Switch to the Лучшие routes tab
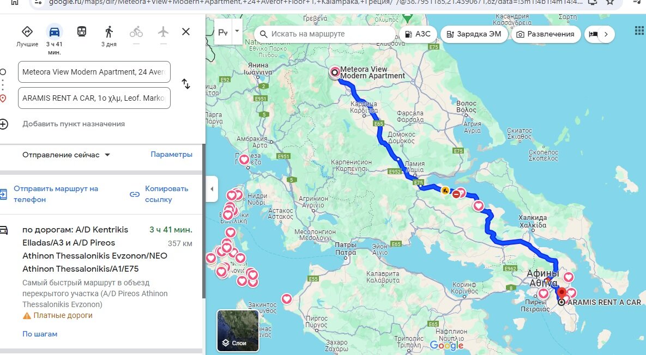Viewport: 646px width, 355px height. 27,31
